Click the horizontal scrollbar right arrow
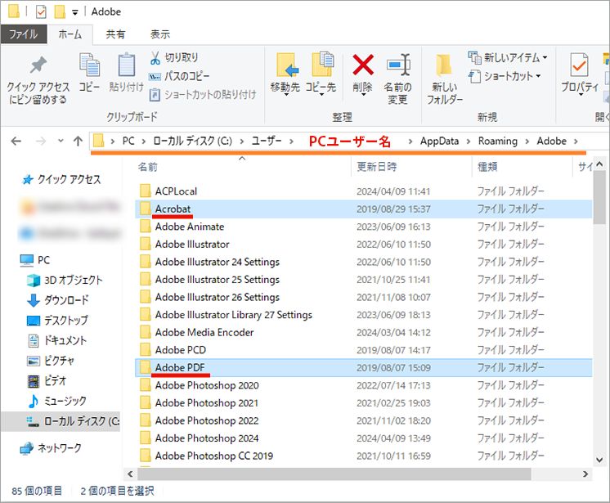610x503 pixels. 585,474
